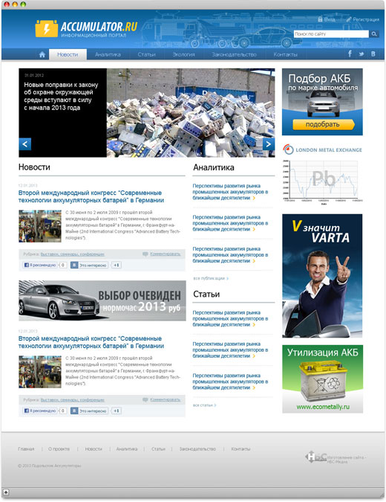Open the Аналитика menu tab
This screenshot has width=386, height=502.
coord(108,54)
